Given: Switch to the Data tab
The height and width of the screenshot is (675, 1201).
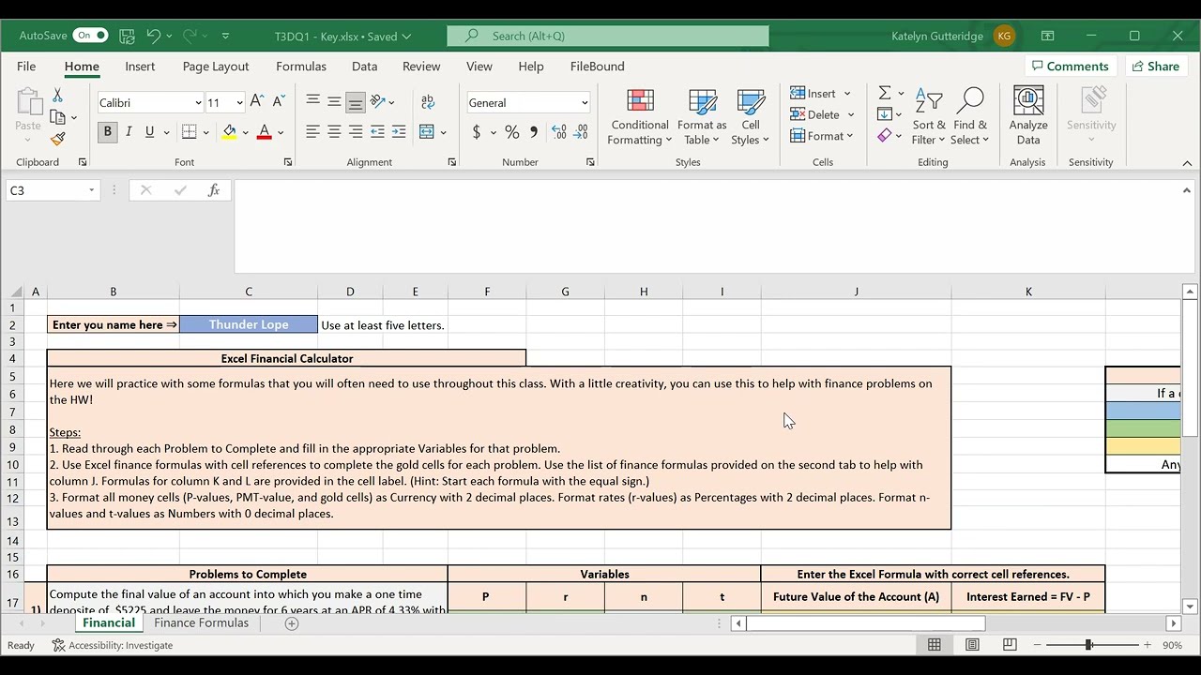Looking at the screenshot, I should click(x=364, y=67).
